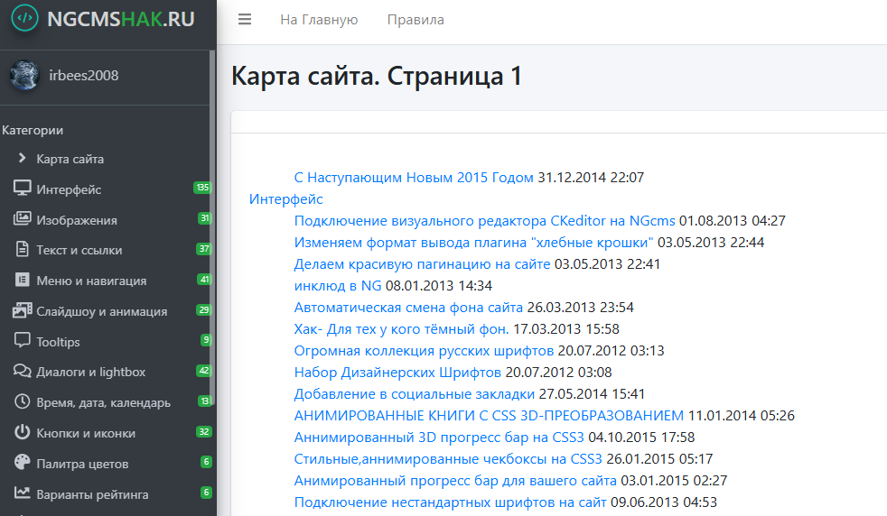Screen dimensions: 887x516
Task: Click the pictures icon beside Изображения
Action: pos(22,218)
